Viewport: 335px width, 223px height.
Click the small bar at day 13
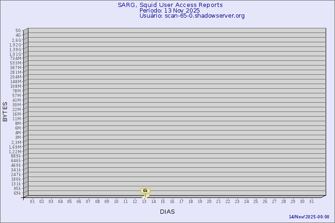tap(145, 196)
